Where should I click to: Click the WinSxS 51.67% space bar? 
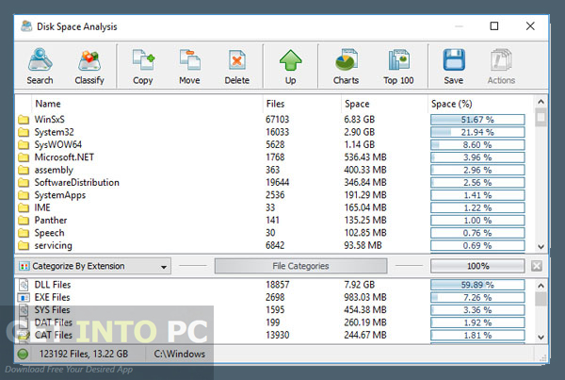pyautogui.click(x=476, y=120)
